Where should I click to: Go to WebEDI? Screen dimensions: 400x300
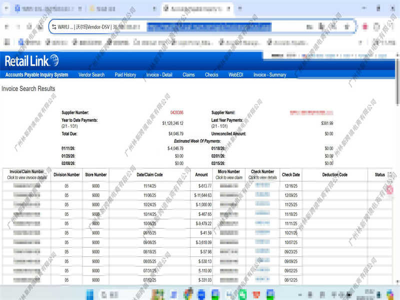pos(235,74)
